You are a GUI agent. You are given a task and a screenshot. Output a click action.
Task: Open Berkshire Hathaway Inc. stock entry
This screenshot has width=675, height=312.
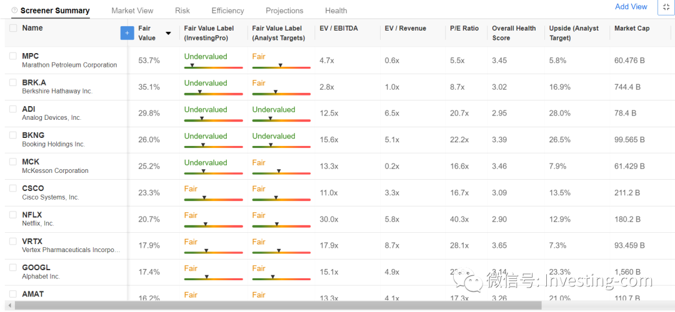57,92
